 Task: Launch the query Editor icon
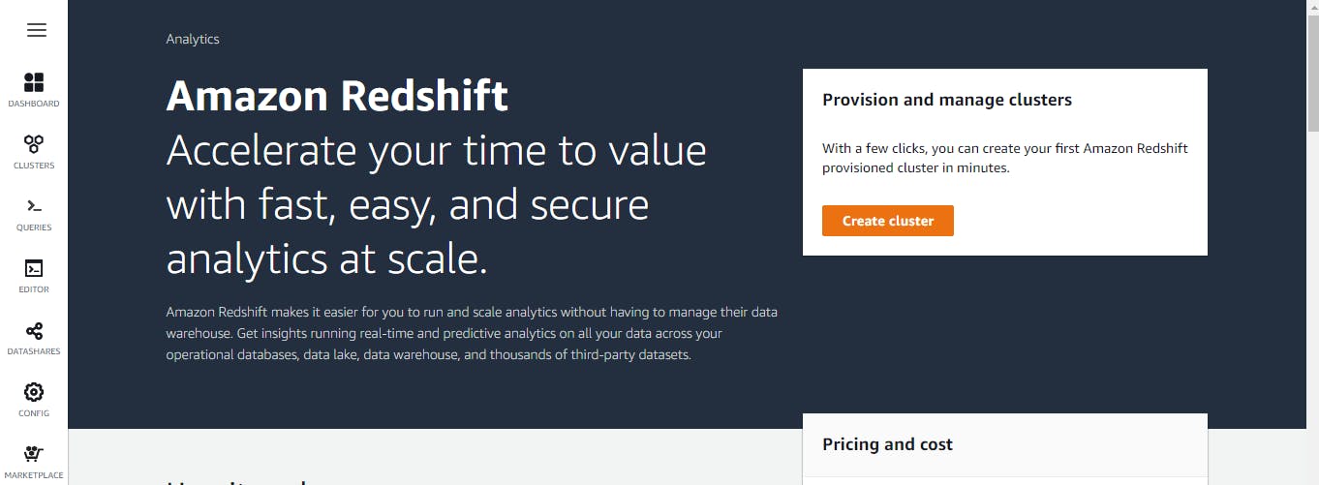pyautogui.click(x=34, y=268)
